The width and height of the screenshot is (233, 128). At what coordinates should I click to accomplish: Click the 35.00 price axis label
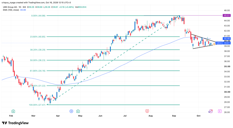click(227, 67)
